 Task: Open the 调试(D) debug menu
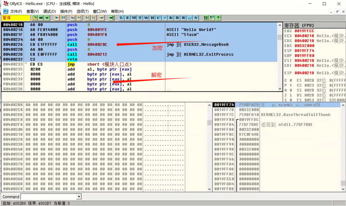[x=49, y=11]
